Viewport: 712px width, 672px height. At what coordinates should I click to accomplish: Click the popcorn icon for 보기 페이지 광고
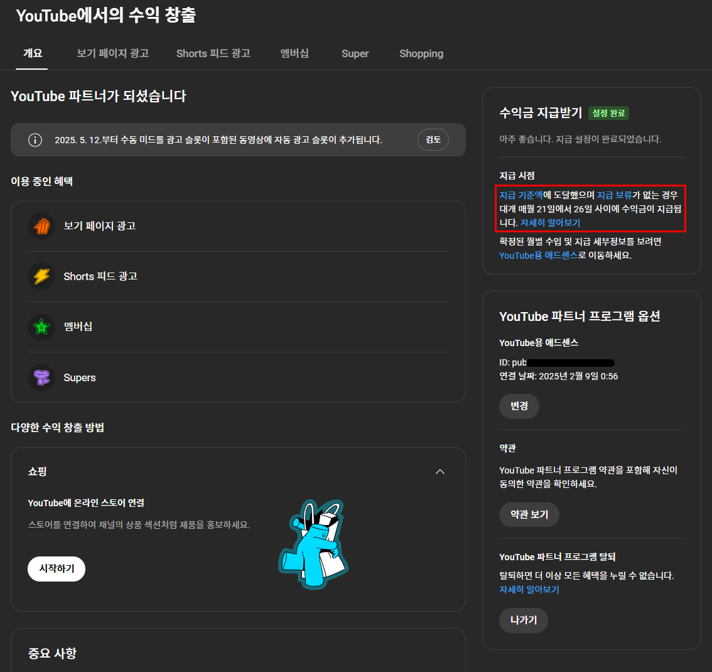point(41,225)
